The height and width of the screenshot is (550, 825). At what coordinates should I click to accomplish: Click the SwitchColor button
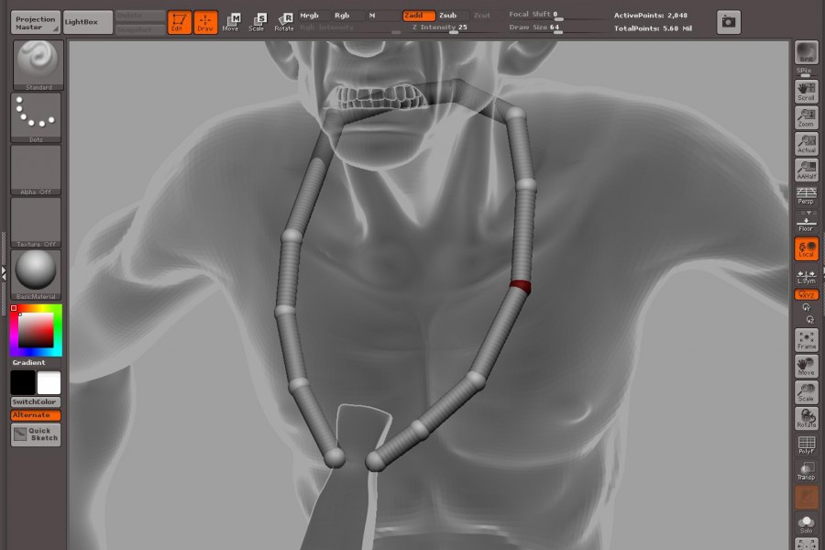[x=36, y=402]
